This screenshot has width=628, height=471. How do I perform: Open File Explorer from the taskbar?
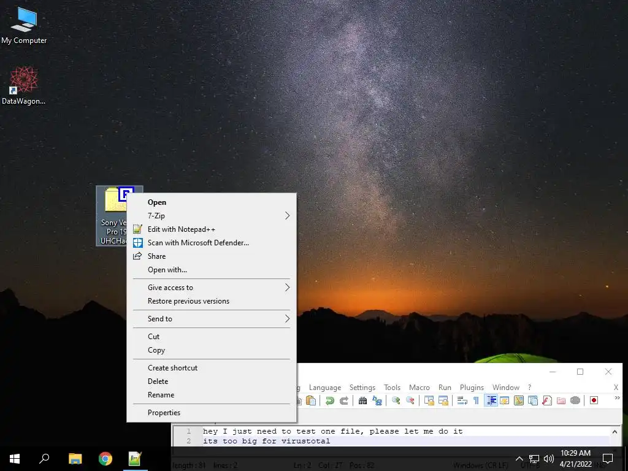pyautogui.click(x=75, y=459)
